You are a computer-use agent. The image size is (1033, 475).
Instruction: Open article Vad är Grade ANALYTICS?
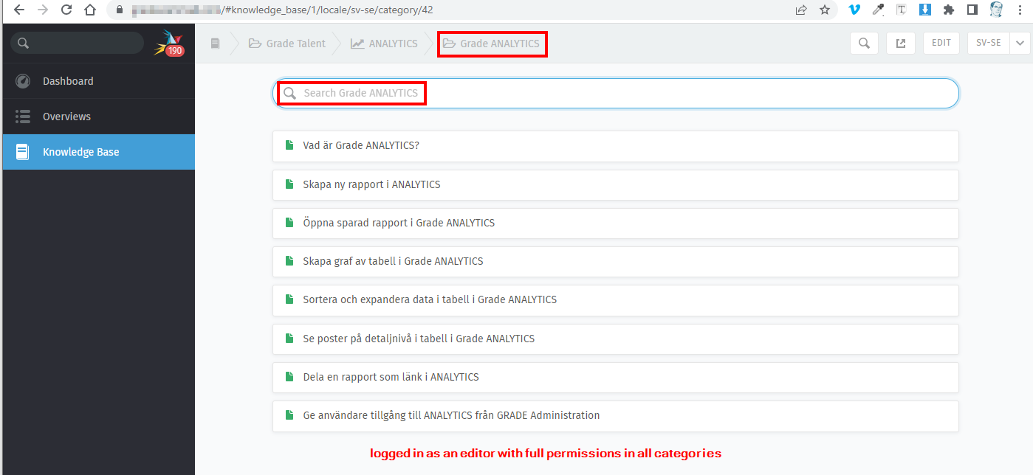616,146
